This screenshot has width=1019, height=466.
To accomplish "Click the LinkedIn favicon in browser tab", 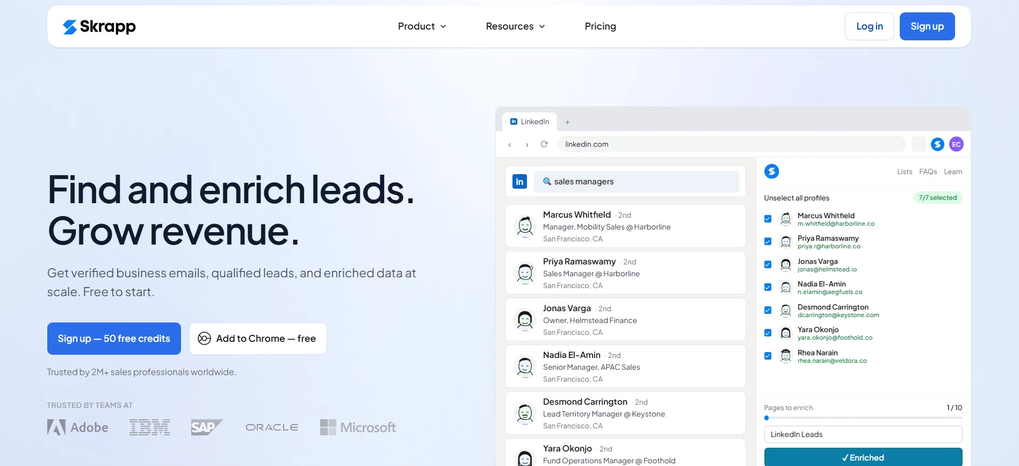I will pos(514,121).
